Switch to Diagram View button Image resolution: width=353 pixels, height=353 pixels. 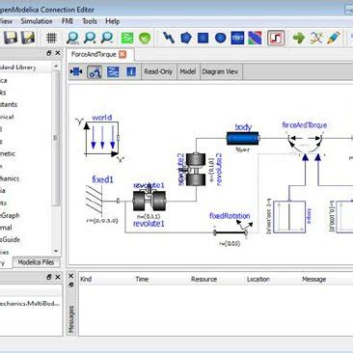(x=95, y=71)
